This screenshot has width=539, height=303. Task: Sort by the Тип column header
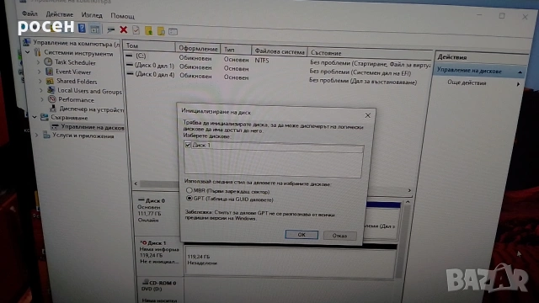pos(237,50)
